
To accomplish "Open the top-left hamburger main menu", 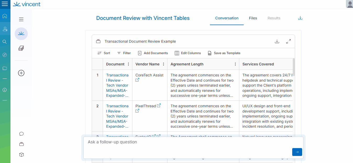I will [5, 4].
